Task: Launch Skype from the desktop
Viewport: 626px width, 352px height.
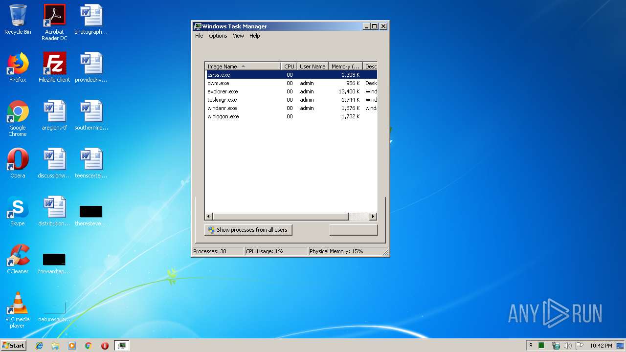Action: click(18, 211)
